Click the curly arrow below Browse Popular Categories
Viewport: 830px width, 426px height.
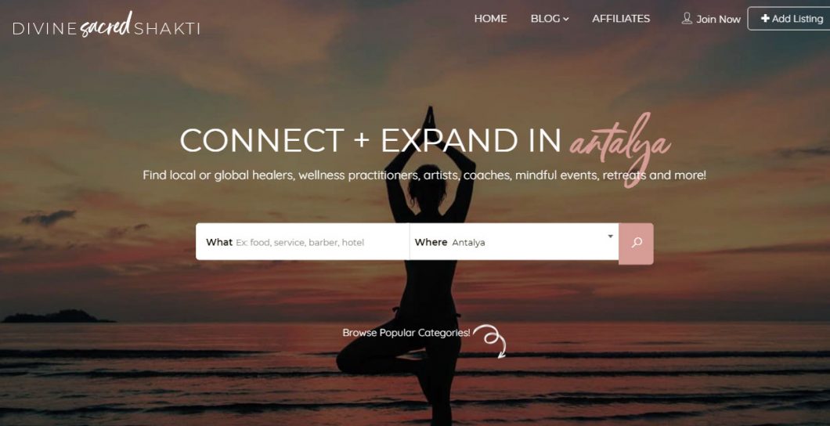point(490,341)
